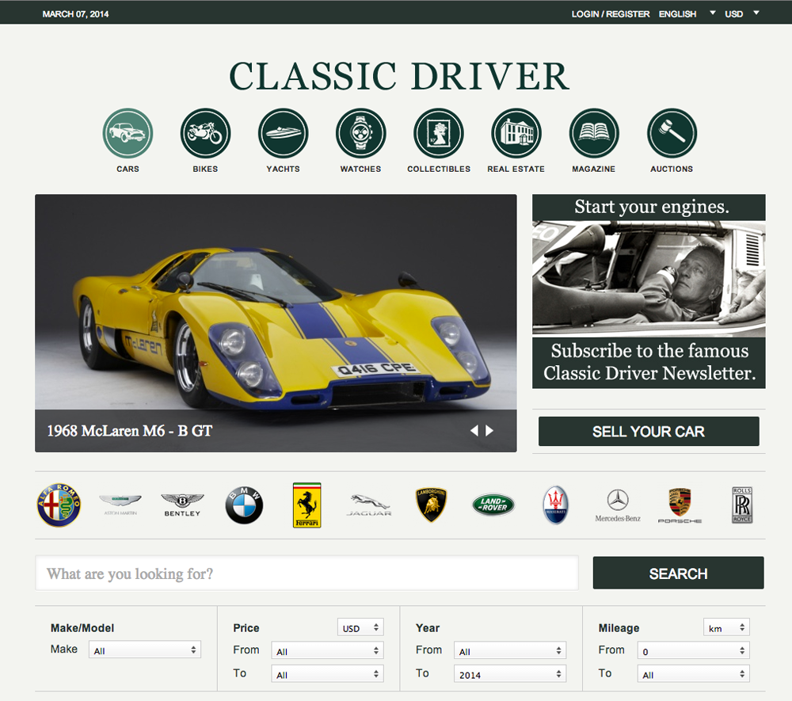The width and height of the screenshot is (792, 701).
Task: Show next slide with right arrow
Action: (489, 431)
